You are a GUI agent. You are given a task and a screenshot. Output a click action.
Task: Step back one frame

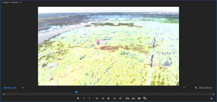(103, 98)
